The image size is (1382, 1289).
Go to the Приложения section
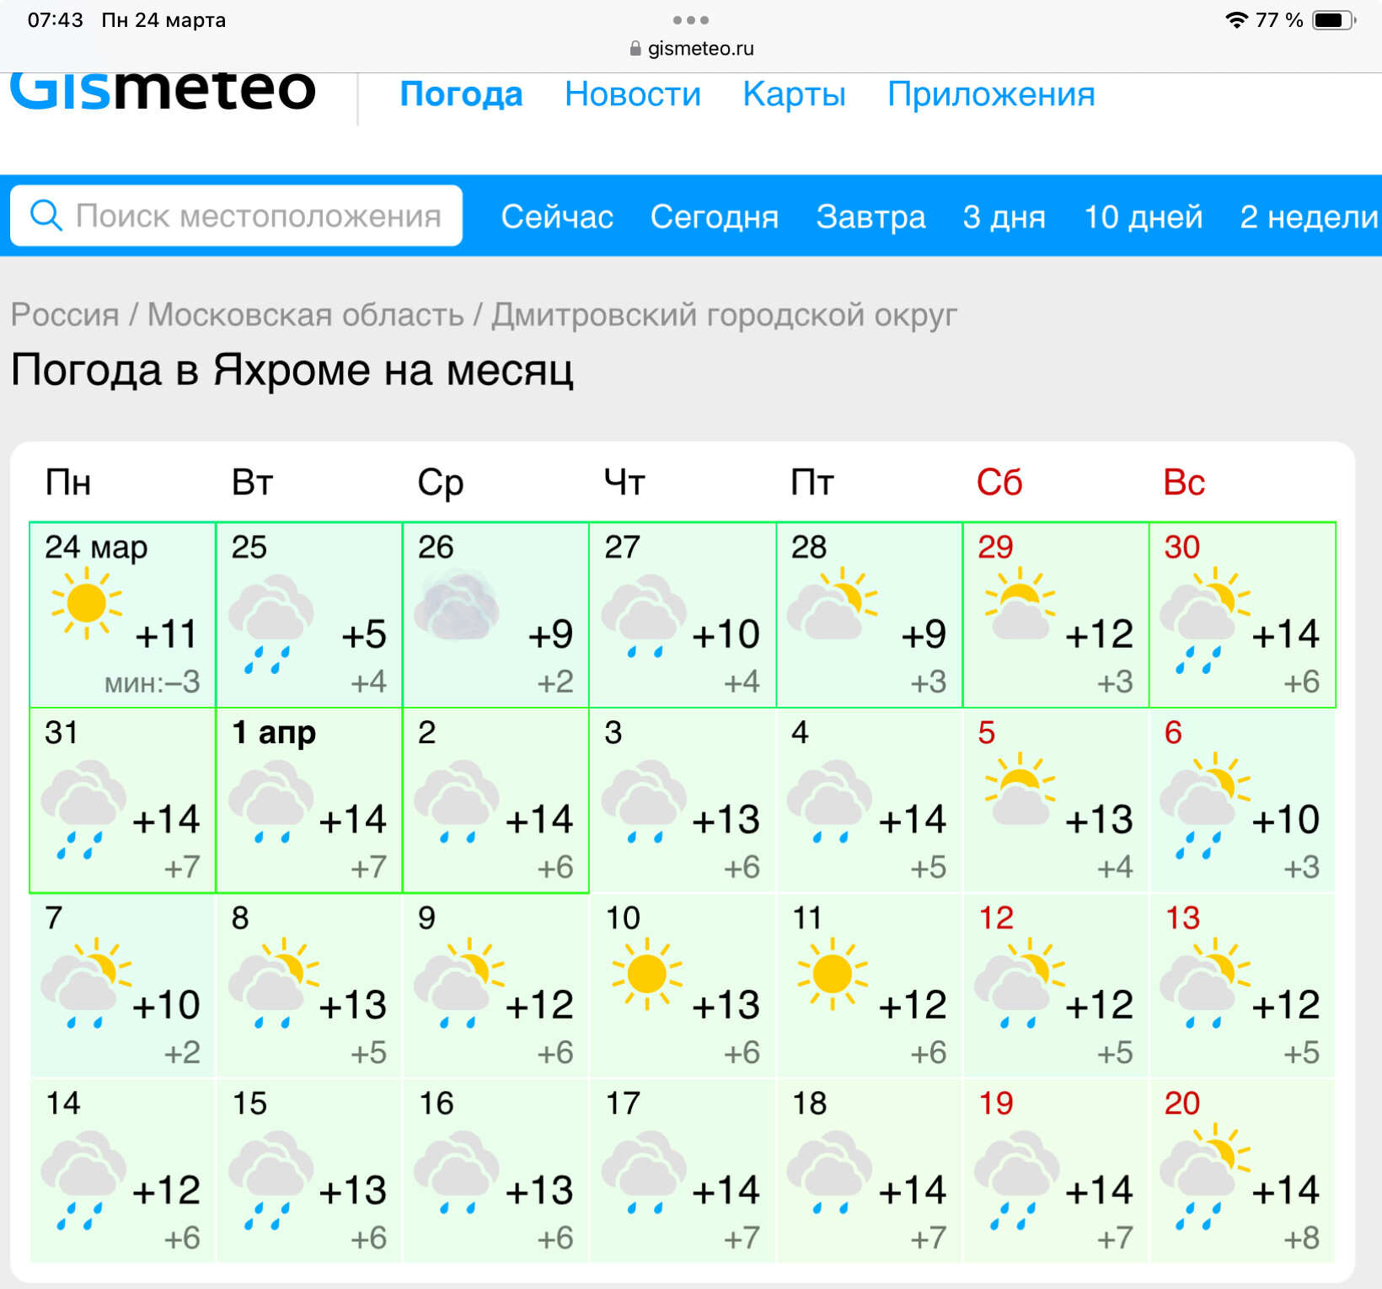click(991, 94)
